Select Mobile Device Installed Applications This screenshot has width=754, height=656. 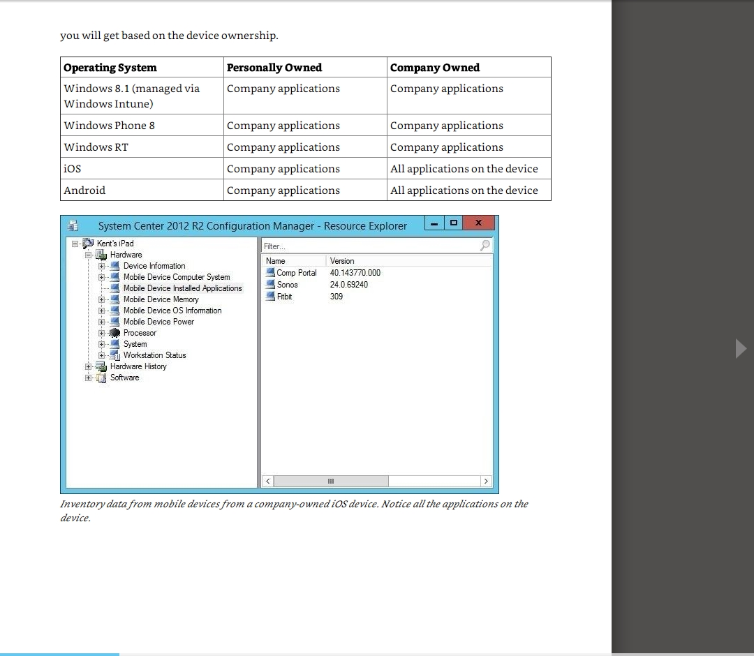(x=182, y=288)
